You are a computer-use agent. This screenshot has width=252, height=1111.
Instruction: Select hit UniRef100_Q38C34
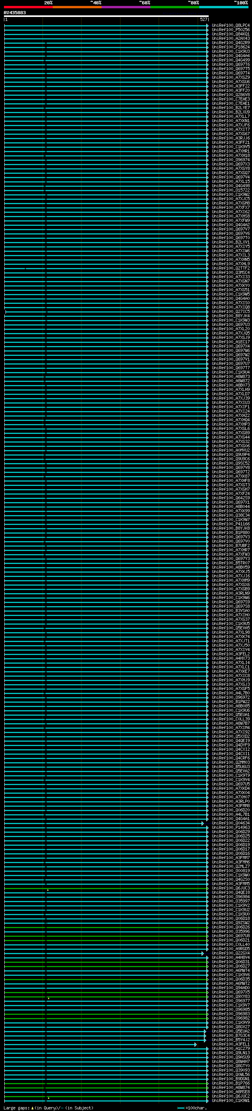[x=230, y=515]
